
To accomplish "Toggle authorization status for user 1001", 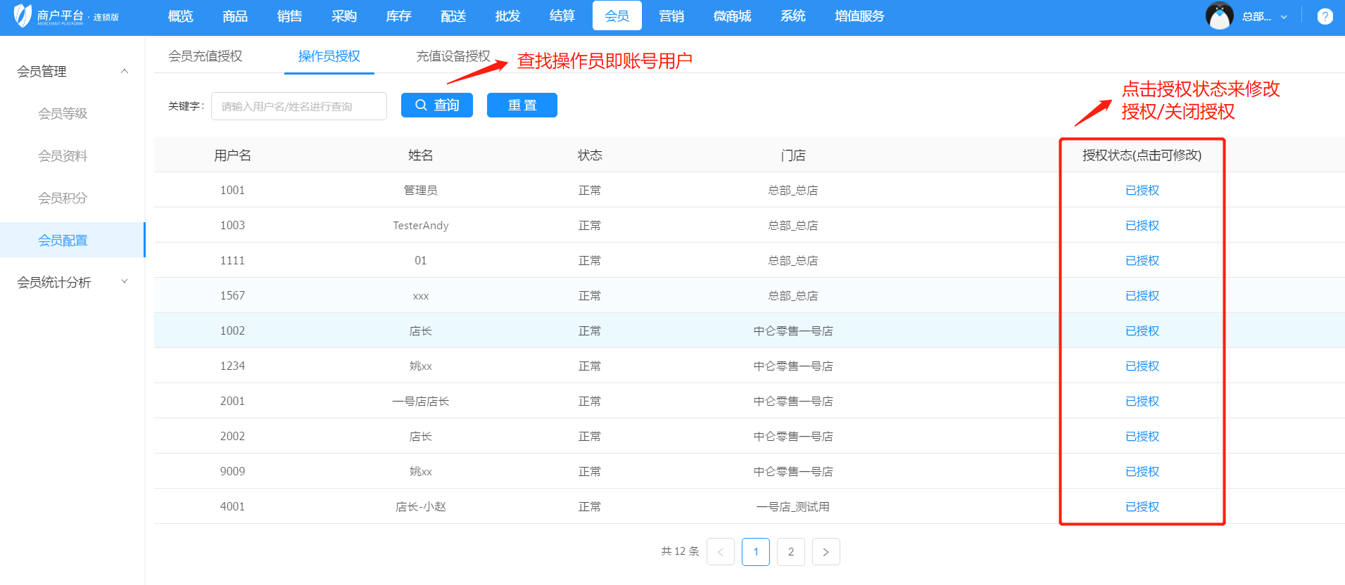I will pos(1142,191).
